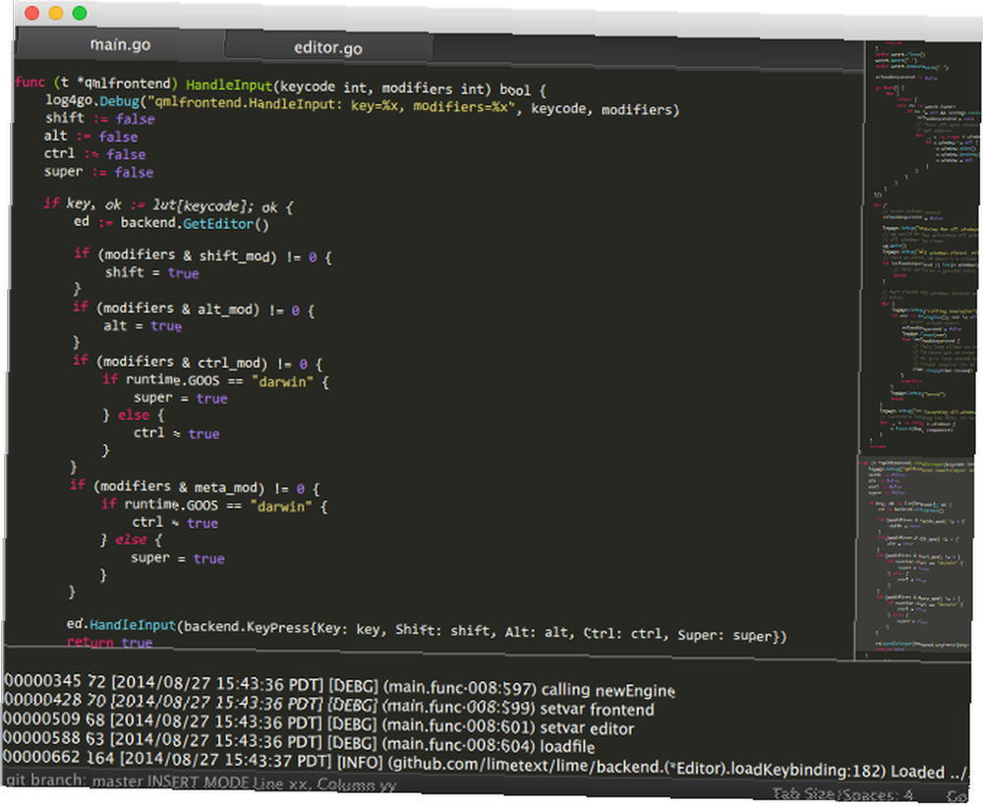Click the 'shift = true' assignment
983x806 pixels.
point(151,272)
